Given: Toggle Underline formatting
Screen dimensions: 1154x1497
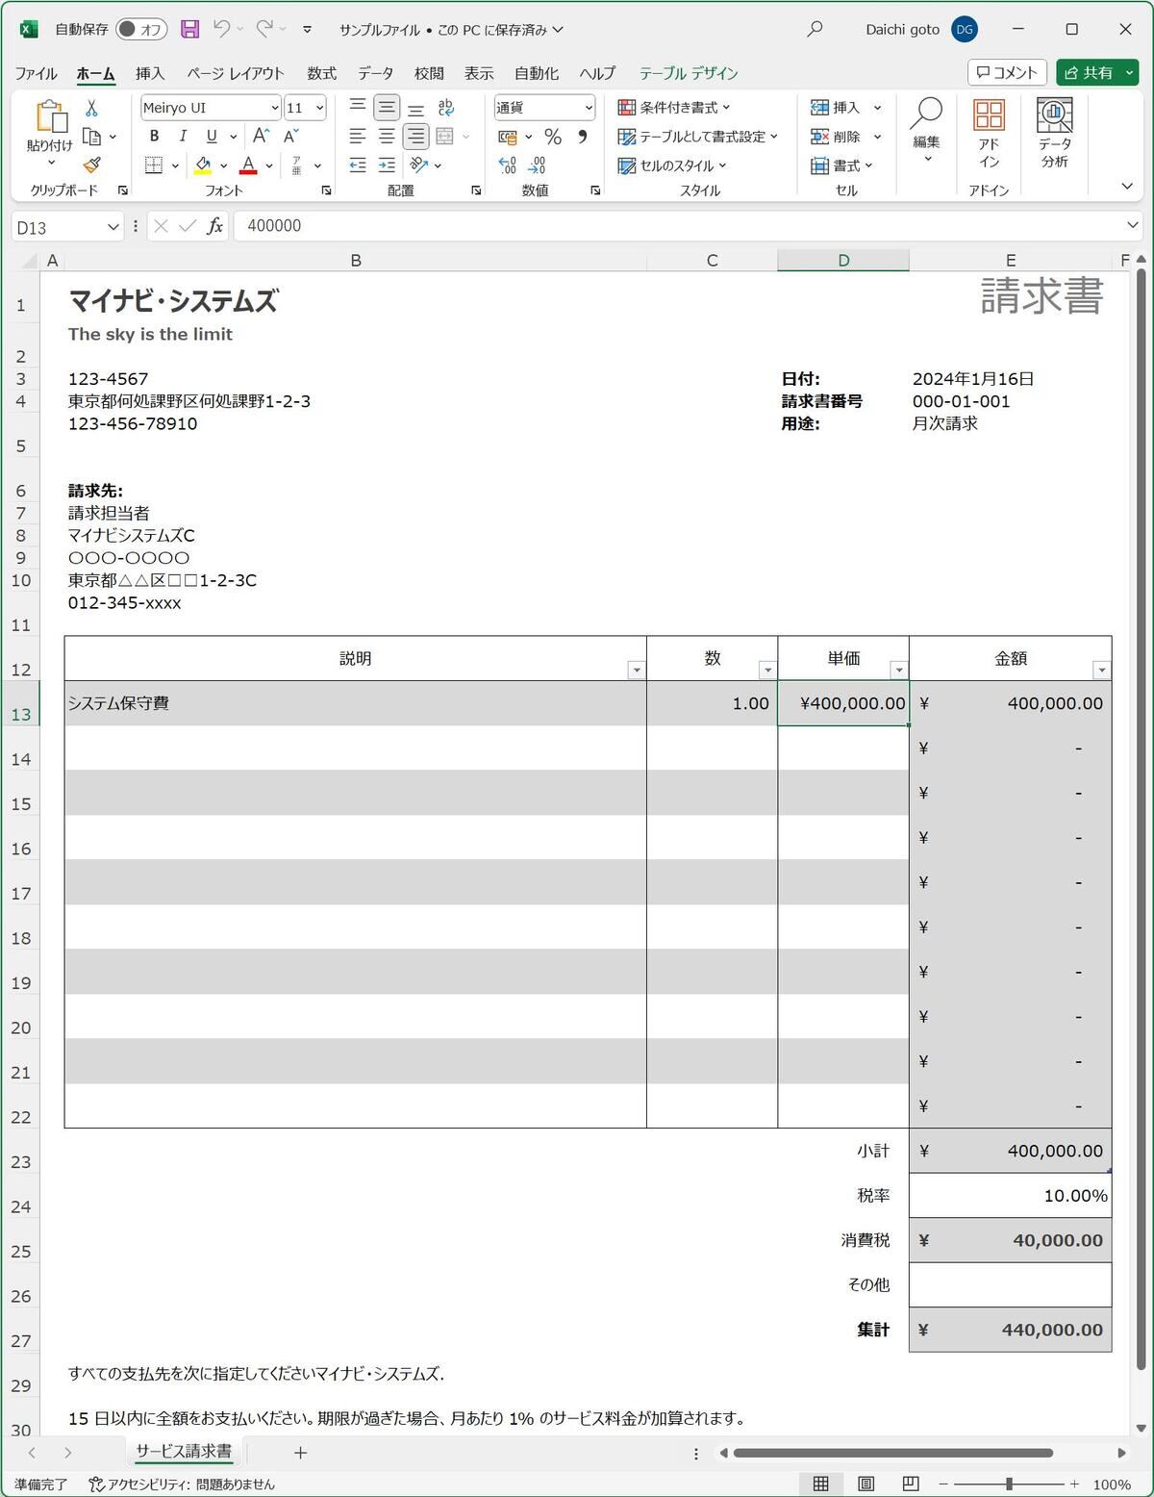Looking at the screenshot, I should [x=212, y=136].
